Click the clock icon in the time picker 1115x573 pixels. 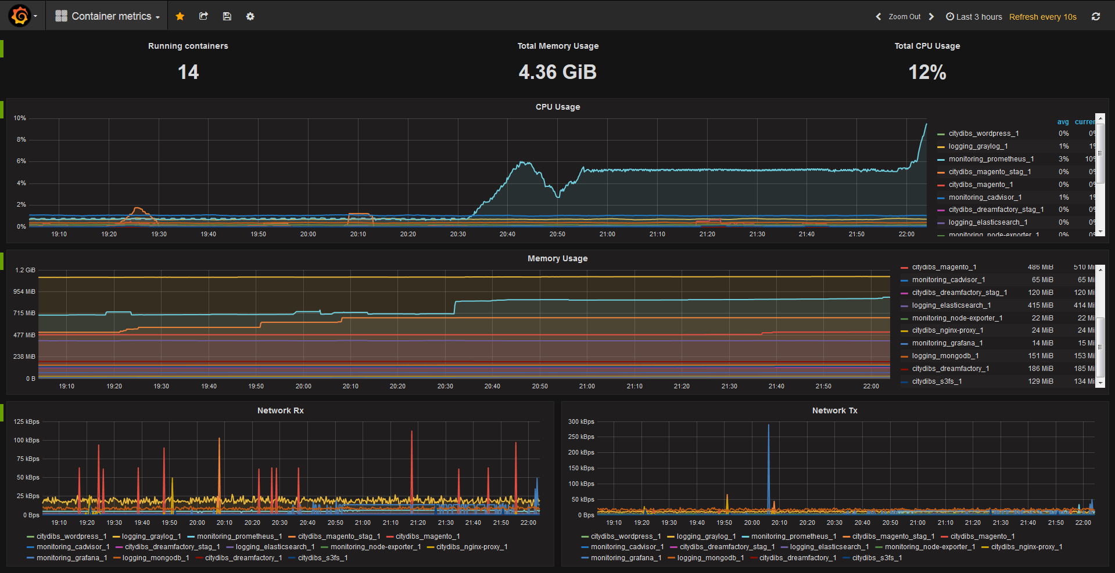pyautogui.click(x=949, y=16)
